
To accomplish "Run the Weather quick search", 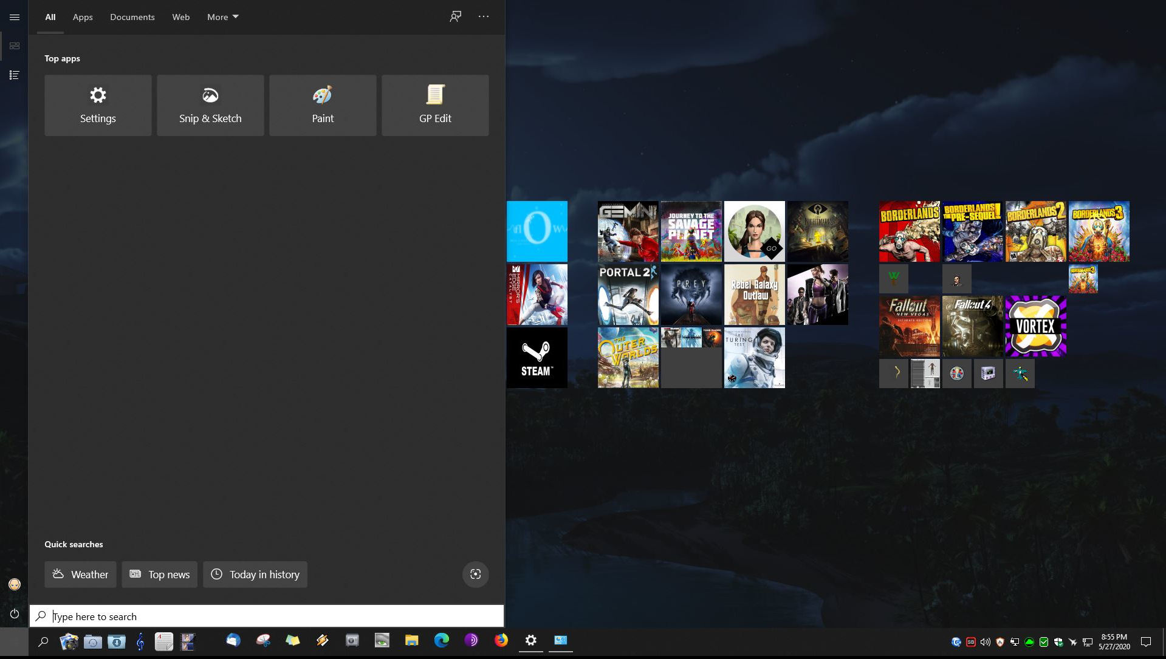I will pos(80,575).
